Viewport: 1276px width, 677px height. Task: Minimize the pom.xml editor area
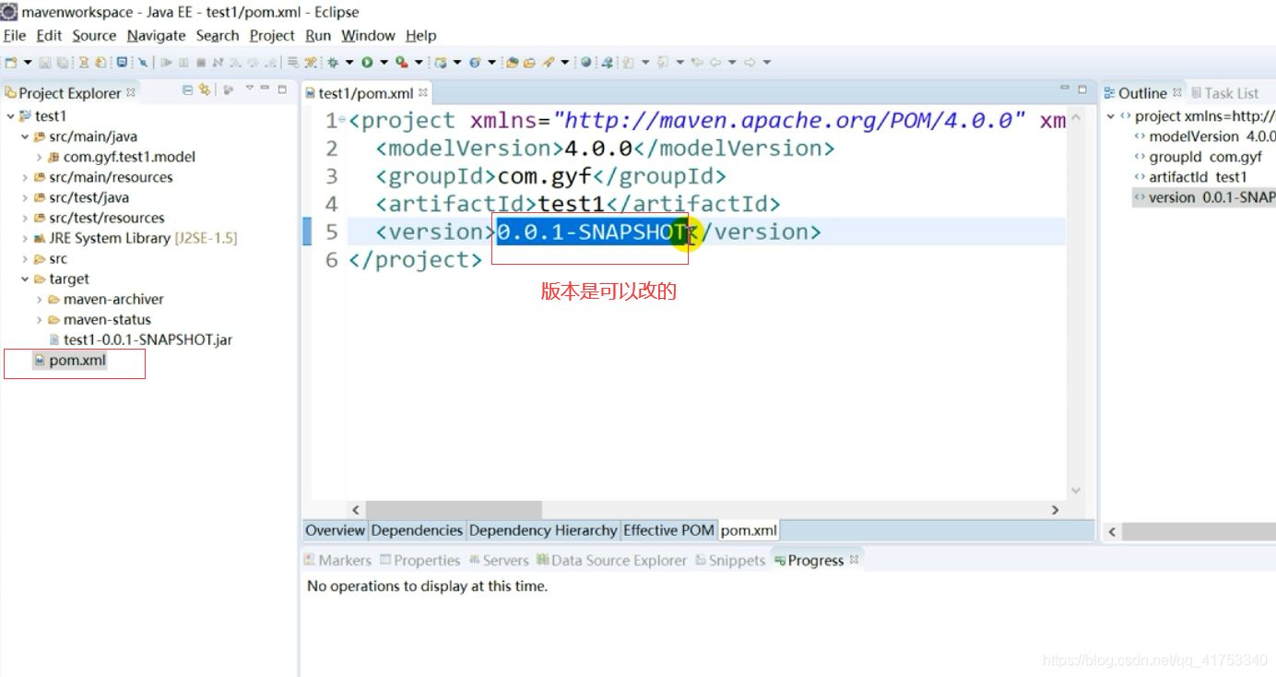point(1065,89)
